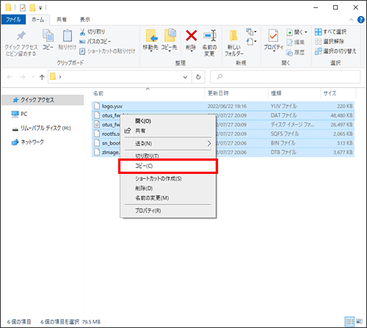Image resolution: width=367 pixels, height=328 pixels.
Task: Switch to large thumbnails view in status bar
Action: click(x=360, y=321)
